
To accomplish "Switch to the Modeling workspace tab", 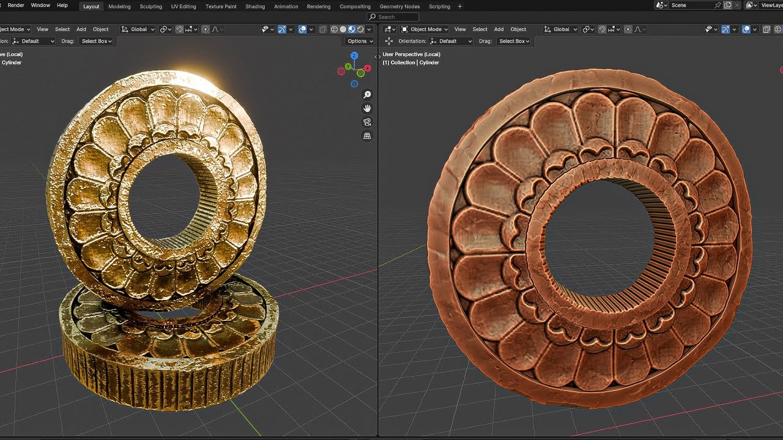I will coord(119,6).
